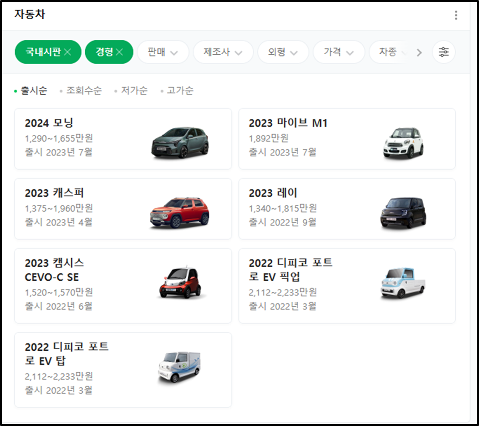Sort by 출시순

(x=34, y=91)
